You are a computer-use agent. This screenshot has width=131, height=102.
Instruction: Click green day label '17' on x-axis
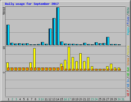[69, 99]
